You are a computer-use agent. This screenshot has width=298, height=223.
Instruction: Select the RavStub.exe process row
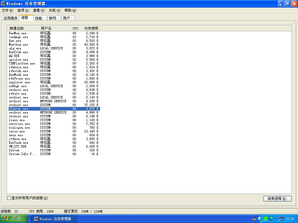54,52
